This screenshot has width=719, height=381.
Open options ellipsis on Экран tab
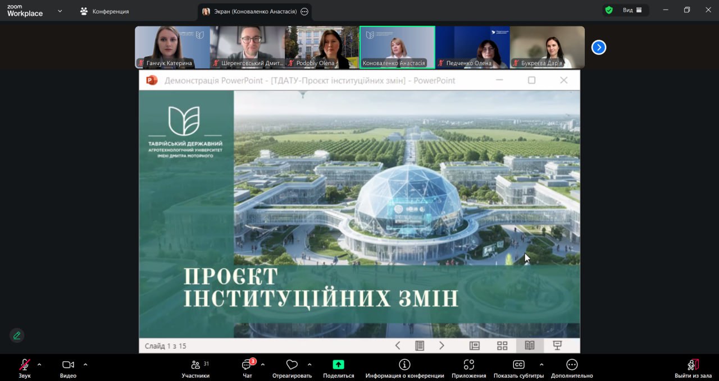[304, 11]
